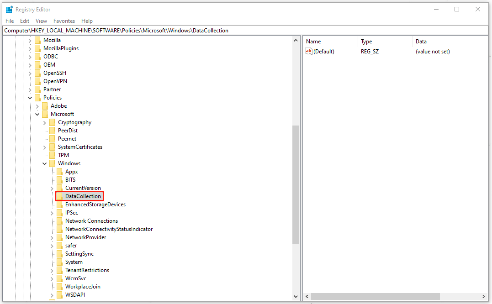492x304 pixels.
Task: Click the values pane scroll right arrow
Action: (483, 297)
